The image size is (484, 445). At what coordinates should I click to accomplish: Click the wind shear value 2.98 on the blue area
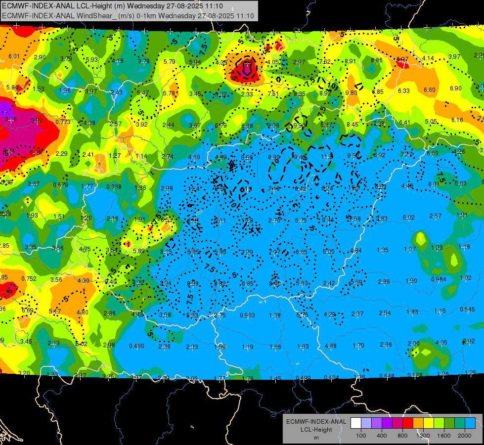click(x=167, y=188)
